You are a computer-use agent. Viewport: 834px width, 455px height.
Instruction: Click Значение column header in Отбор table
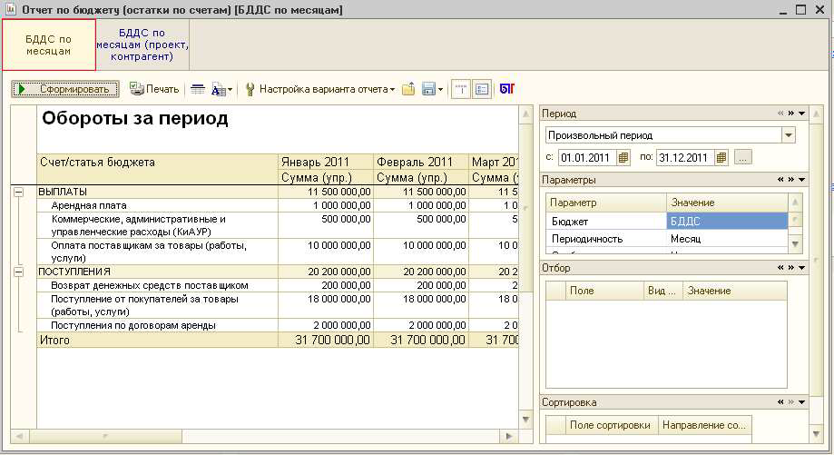coord(735,291)
